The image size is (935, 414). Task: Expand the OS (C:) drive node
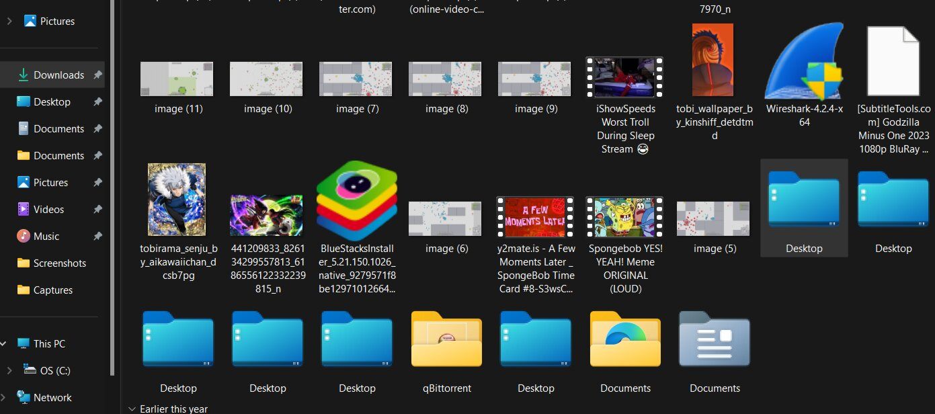coord(9,371)
